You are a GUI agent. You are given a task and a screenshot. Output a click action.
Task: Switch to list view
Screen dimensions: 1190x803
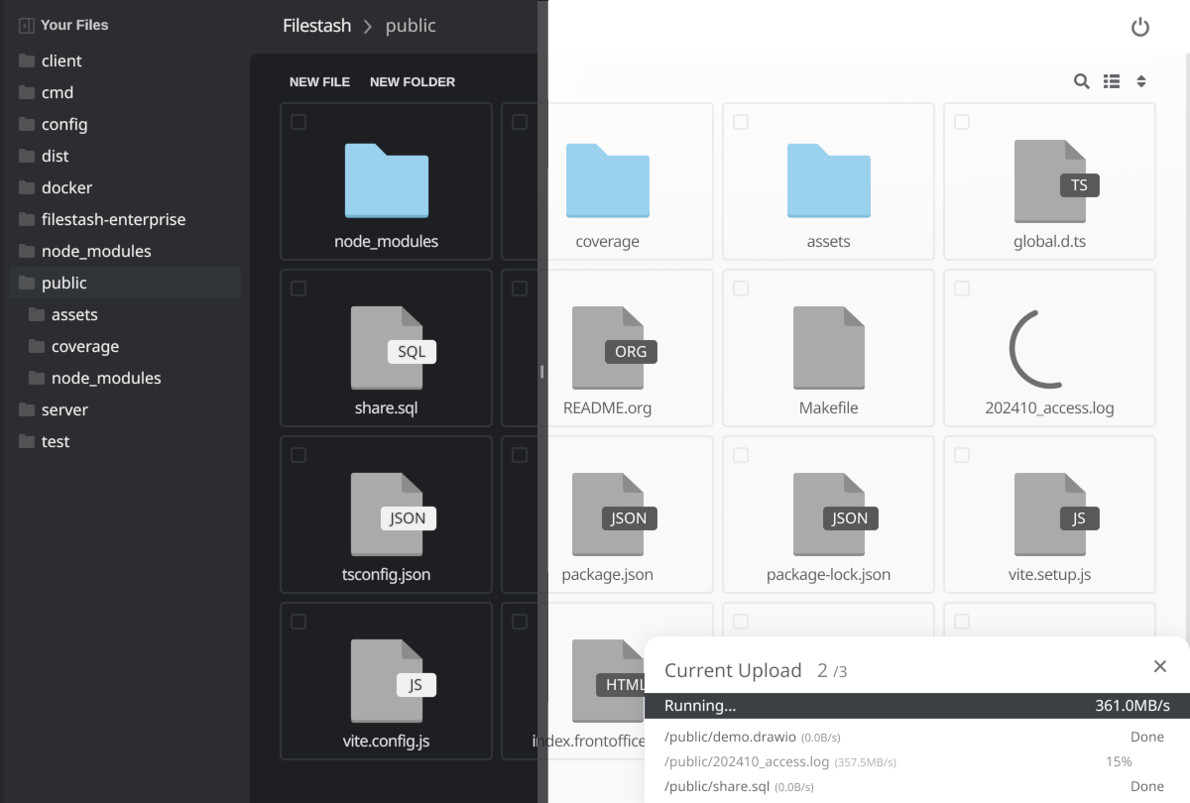point(1112,81)
